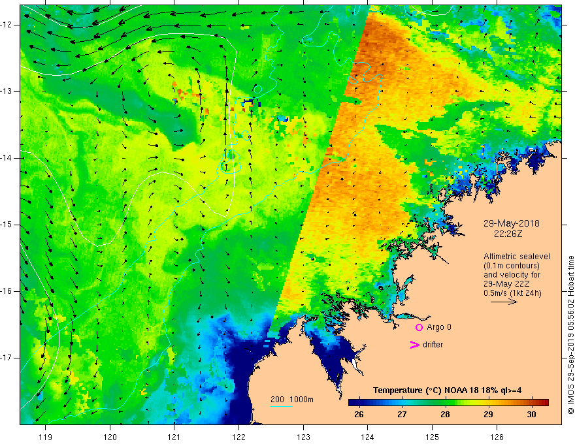Click the date text 29-May-2018
Screen dimensions: 575x444
click(x=511, y=223)
